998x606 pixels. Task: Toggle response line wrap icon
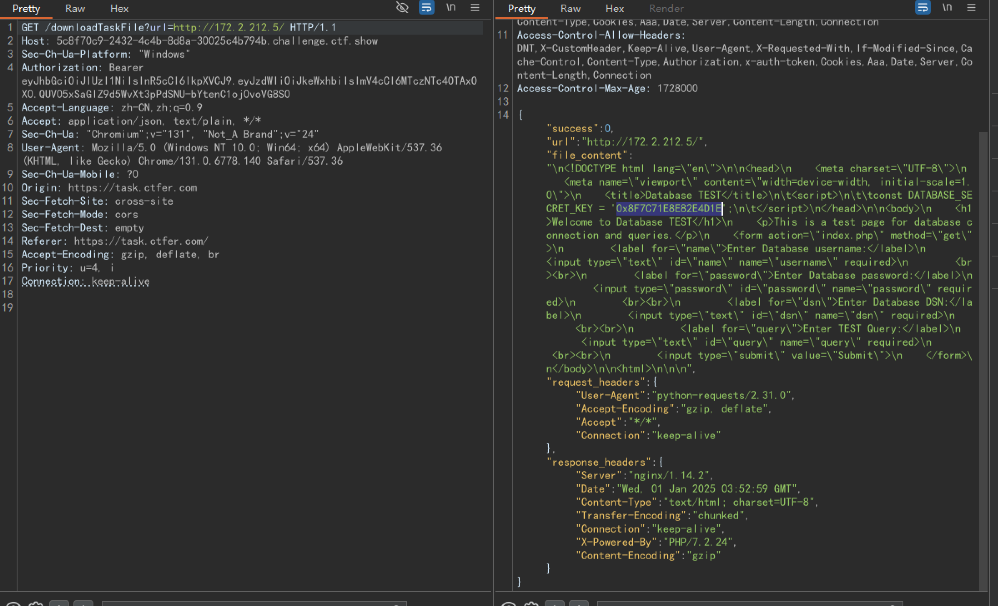click(923, 8)
